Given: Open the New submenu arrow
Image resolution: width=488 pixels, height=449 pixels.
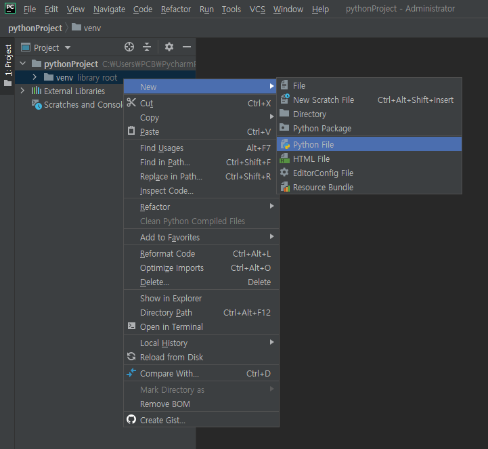Looking at the screenshot, I should (271, 86).
